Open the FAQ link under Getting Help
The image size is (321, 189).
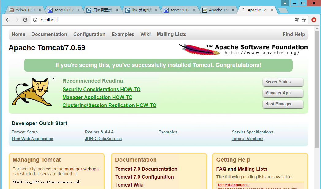click(221, 169)
